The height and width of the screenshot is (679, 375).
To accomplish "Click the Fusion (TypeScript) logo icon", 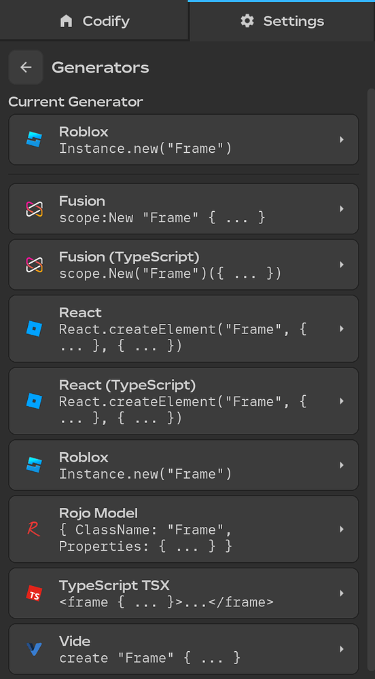I will coord(34,265).
